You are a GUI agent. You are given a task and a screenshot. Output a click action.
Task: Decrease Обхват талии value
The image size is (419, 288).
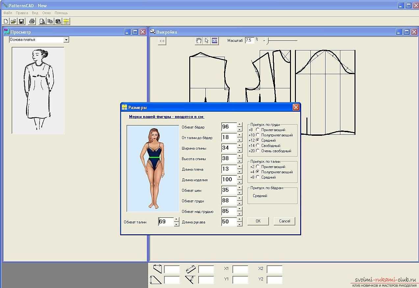176,224
